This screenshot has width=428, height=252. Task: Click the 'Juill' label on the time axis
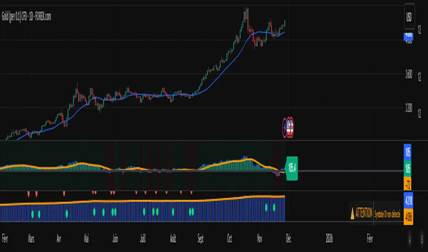coord(143,239)
